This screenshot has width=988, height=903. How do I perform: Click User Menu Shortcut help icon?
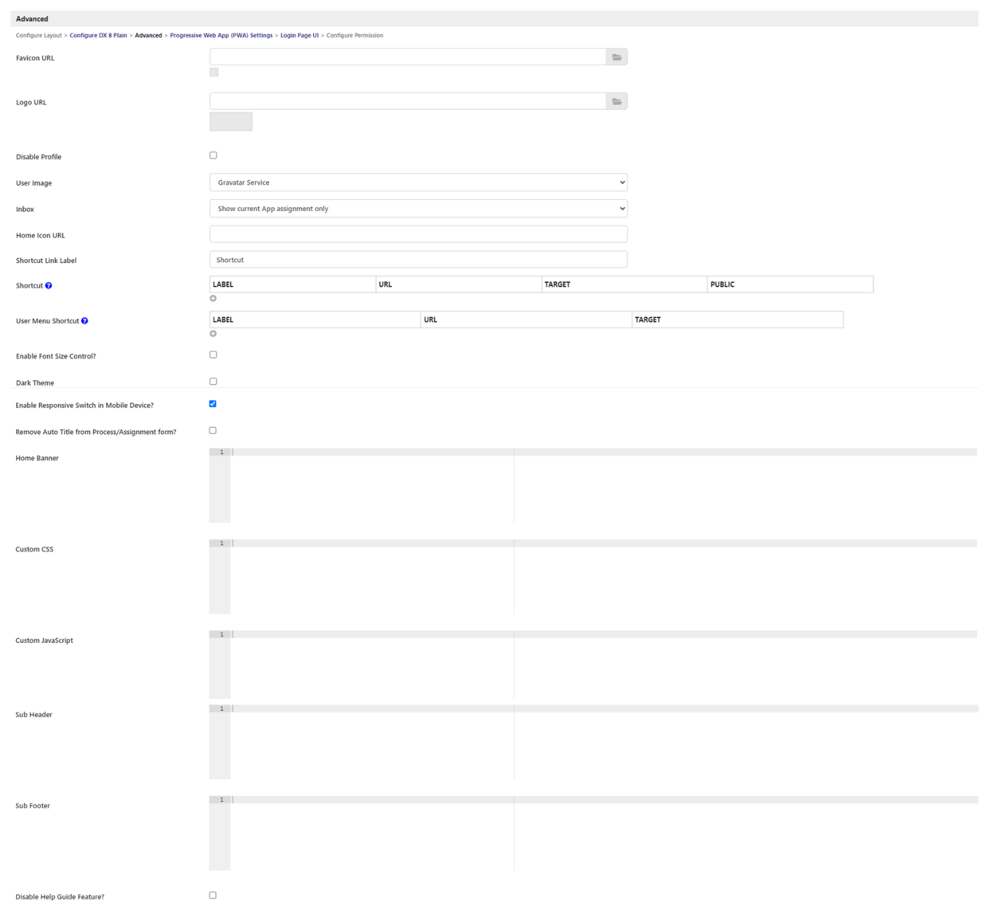(85, 322)
